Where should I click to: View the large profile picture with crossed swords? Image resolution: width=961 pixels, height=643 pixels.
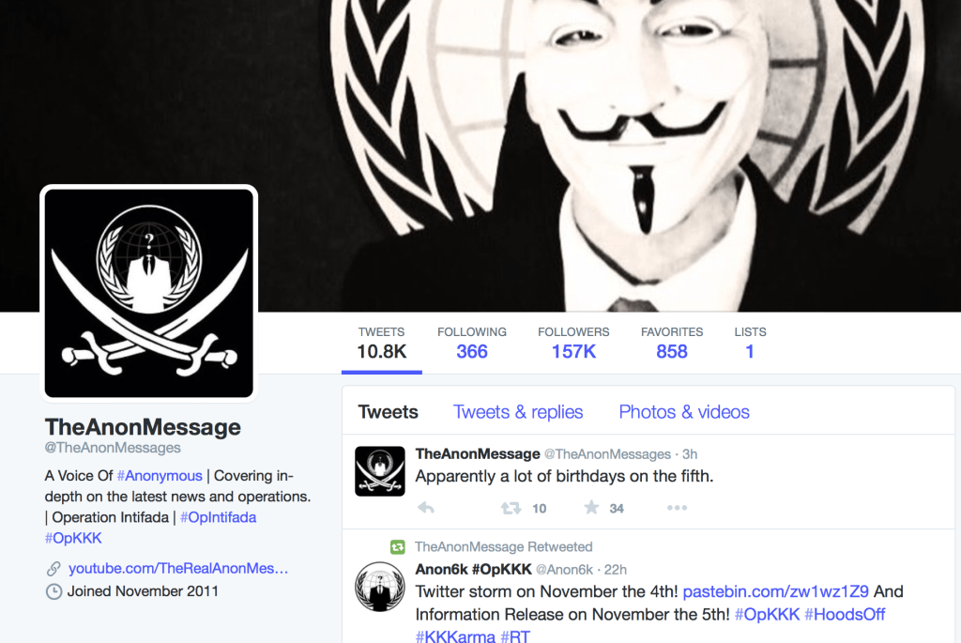(x=149, y=293)
